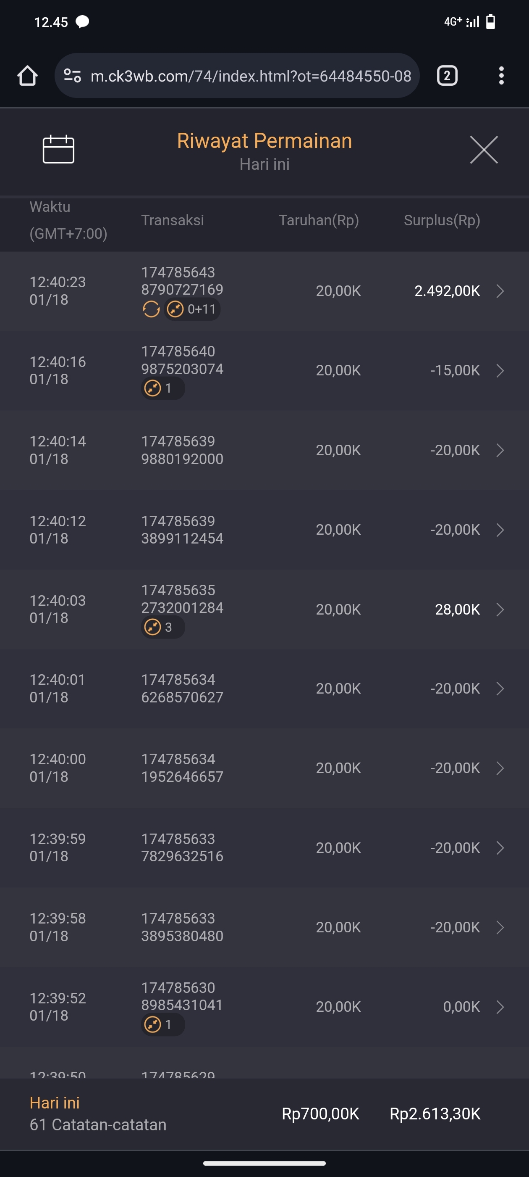Tap the free spin badge showing 3
The image size is (529, 1177).
(x=162, y=627)
